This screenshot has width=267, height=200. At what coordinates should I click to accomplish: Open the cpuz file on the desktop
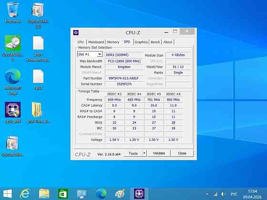(x=38, y=80)
